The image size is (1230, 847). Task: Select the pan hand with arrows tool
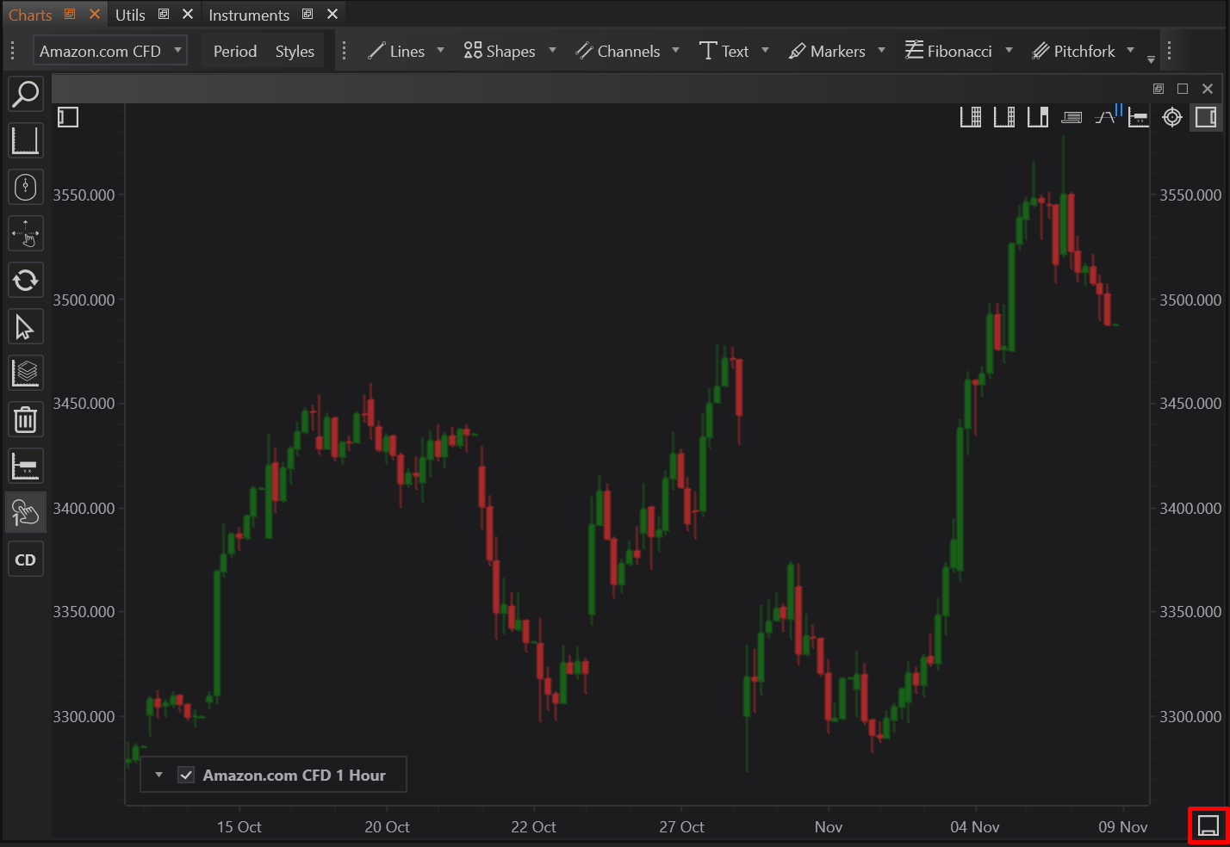click(x=25, y=233)
